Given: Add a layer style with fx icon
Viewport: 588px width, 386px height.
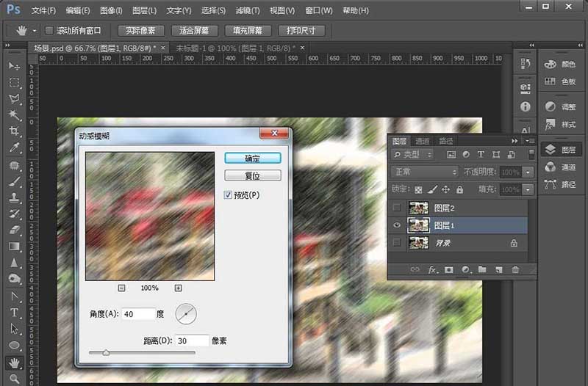Looking at the screenshot, I should point(432,269).
